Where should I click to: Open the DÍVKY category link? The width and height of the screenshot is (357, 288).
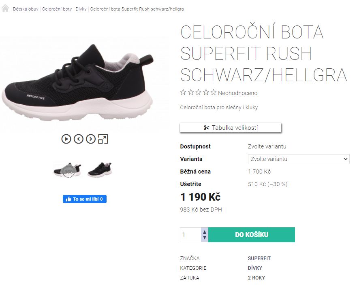point(255,268)
